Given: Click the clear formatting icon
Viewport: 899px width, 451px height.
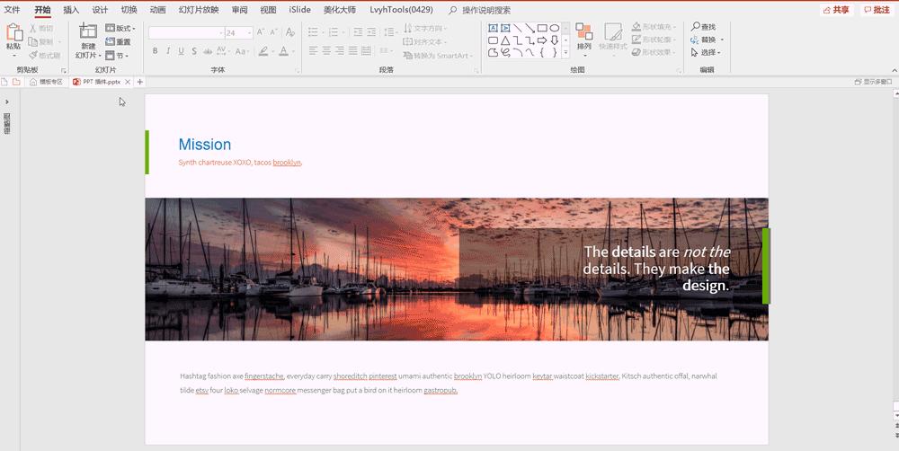Looking at the screenshot, I should point(289,32).
